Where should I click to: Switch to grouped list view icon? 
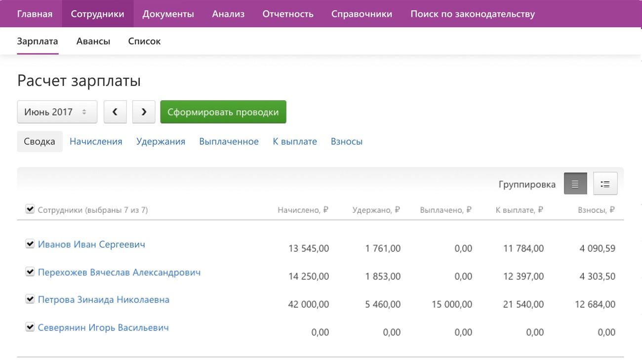tap(605, 184)
